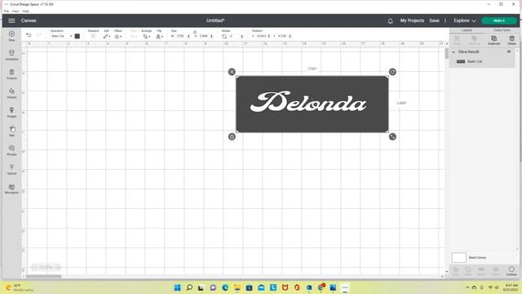Switch to the Layers tab
This screenshot has height=294, width=522.
pos(467,30)
